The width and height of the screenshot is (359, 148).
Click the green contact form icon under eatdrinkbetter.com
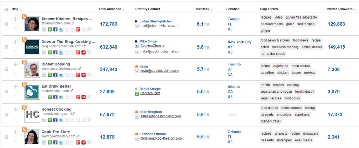coord(50,97)
